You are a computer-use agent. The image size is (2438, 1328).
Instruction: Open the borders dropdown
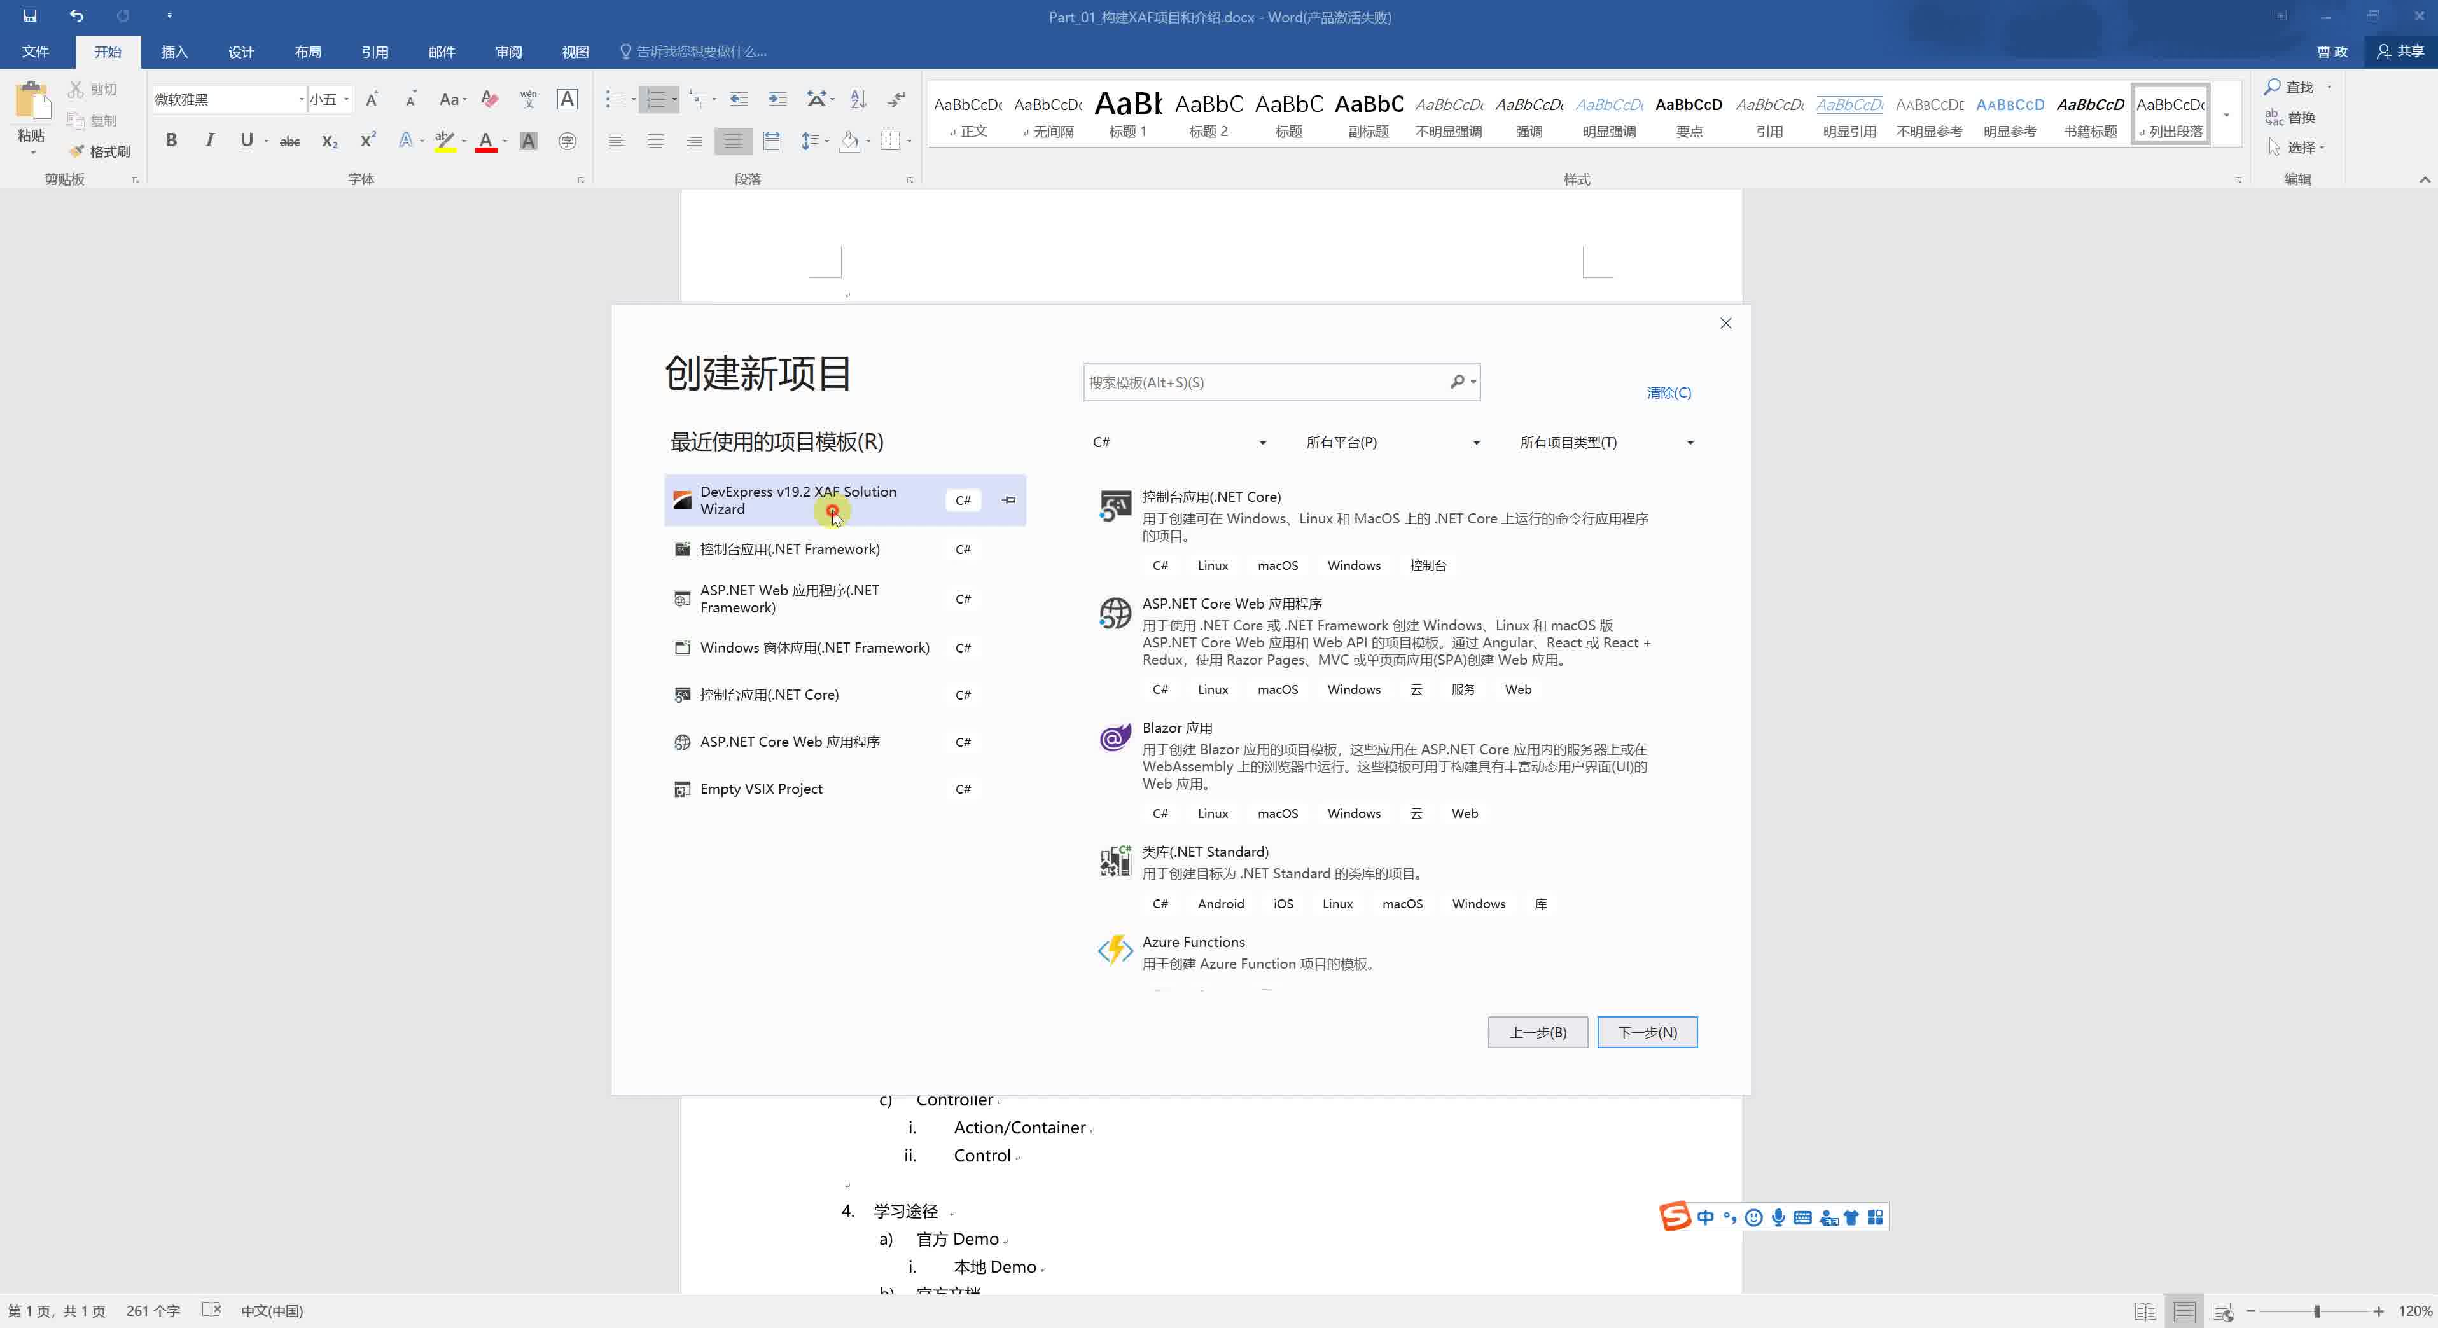[x=910, y=142]
